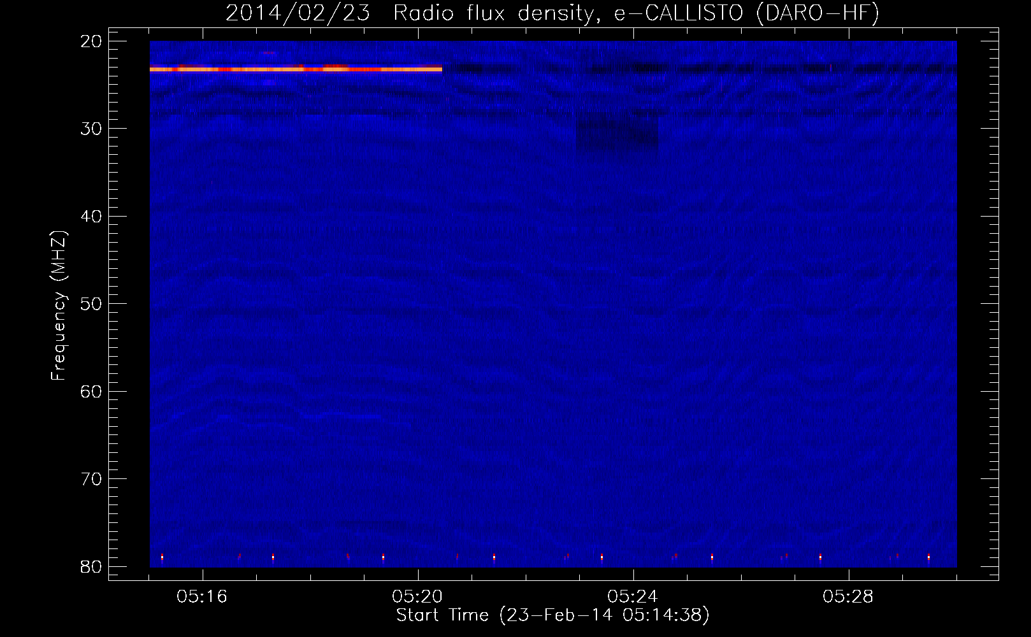Image resolution: width=1031 pixels, height=637 pixels.
Task: Click the 'Frequency (MHZ)' axis label
Action: [59, 306]
